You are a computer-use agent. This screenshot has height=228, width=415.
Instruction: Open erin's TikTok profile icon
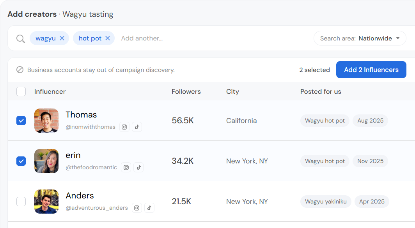pos(139,167)
